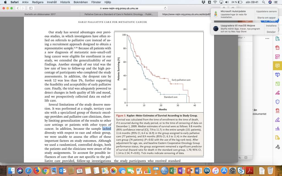Open Protect shield tool in Acrobat sidebar
The height and width of the screenshot is (176, 282).
point(277,102)
